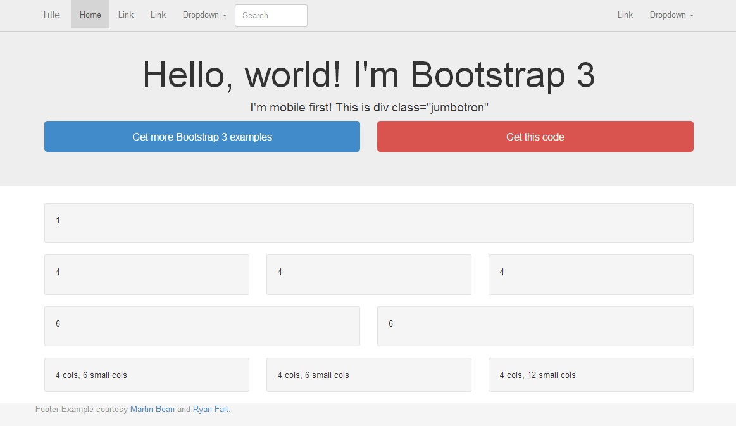736x426 pixels.
Task: Expand the right navbar Dropdown menu
Action: [x=671, y=15]
